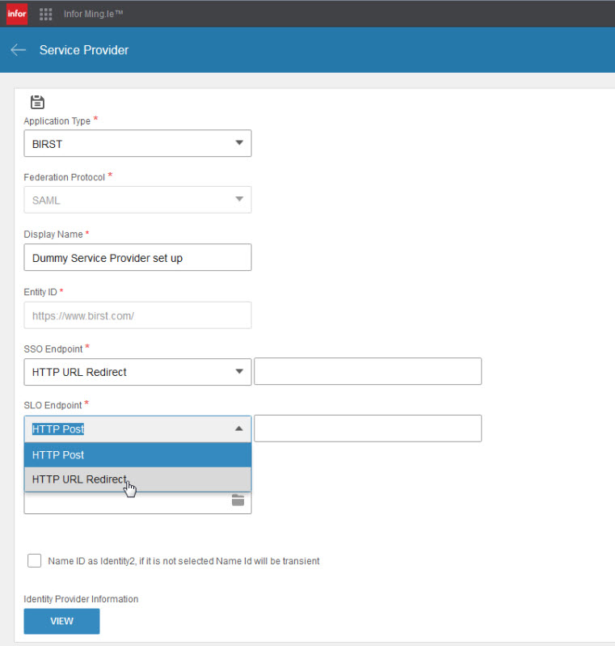Click the VIEW button
The height and width of the screenshot is (646, 615).
61,621
